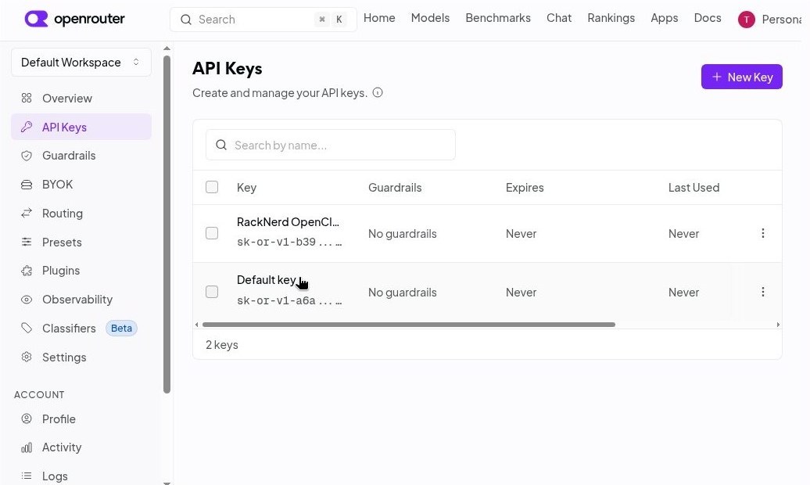Open the Benchmarks nav item

click(x=498, y=17)
